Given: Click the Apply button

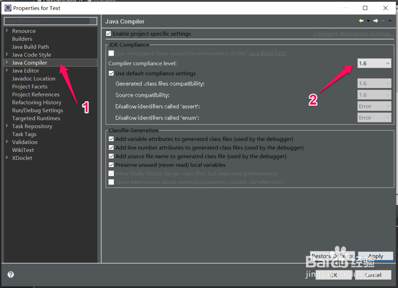Looking at the screenshot, I should (x=375, y=256).
